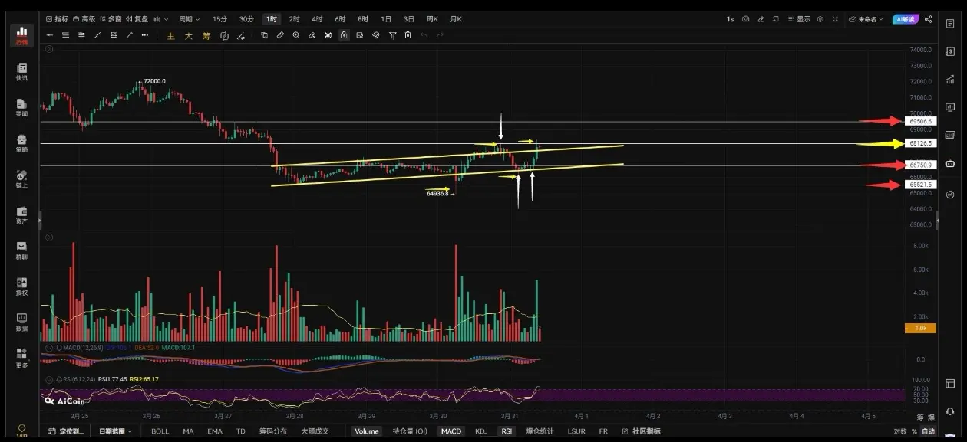Select the 1日 timeframe
The width and height of the screenshot is (967, 442).
(386, 19)
